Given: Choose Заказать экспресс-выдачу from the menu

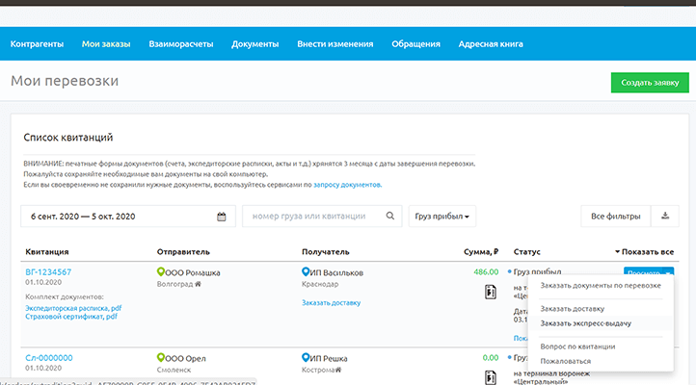Looking at the screenshot, I should pyautogui.click(x=586, y=323).
